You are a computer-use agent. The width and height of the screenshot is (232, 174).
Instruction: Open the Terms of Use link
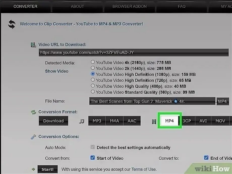[143, 169]
